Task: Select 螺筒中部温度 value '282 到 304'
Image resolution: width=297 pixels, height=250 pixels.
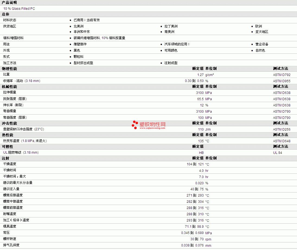Action: [x=195, y=202]
